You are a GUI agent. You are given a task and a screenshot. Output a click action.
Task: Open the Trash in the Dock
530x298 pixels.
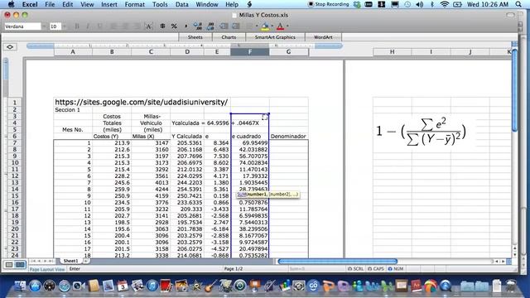tap(511, 286)
